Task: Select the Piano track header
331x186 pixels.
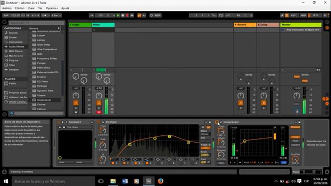Action: pos(103,25)
